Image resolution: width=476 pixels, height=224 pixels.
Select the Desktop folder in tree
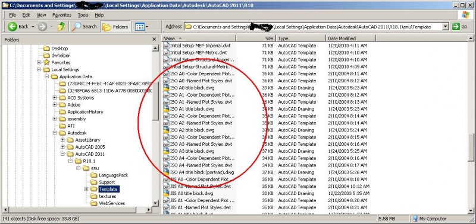59,49
